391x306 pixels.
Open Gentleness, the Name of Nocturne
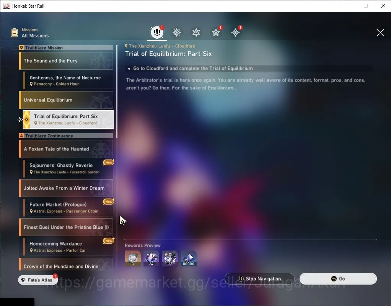(68, 80)
